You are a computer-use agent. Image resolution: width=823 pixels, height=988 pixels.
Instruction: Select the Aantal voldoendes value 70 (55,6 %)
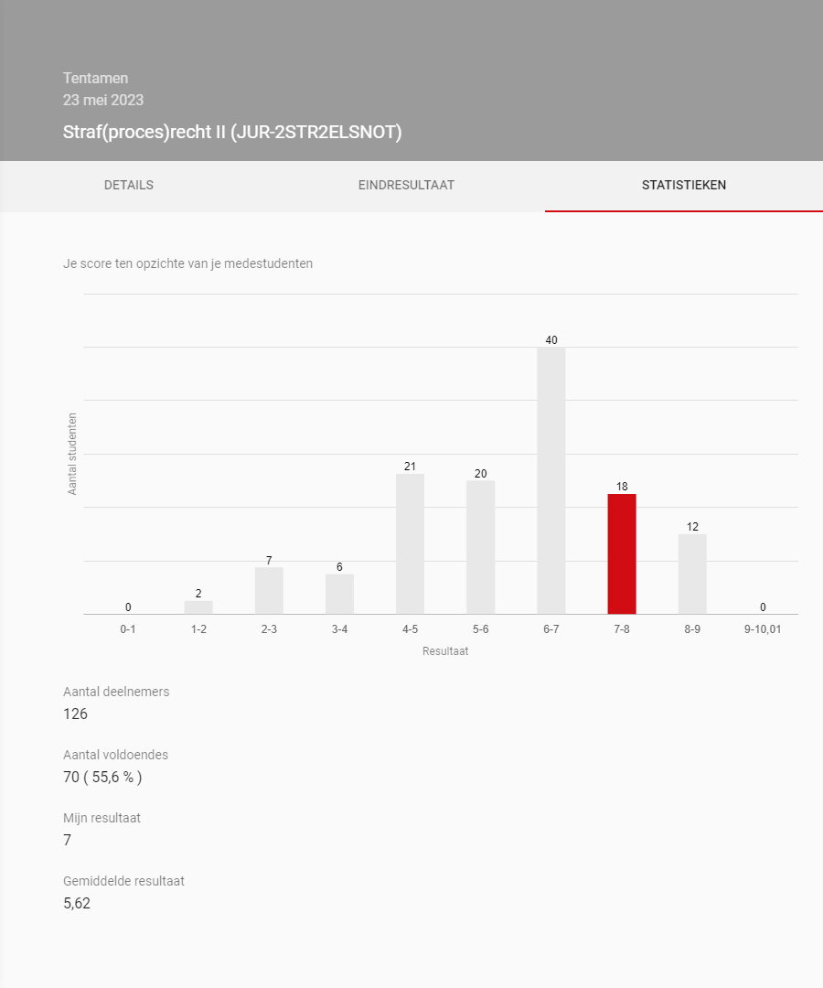point(102,778)
